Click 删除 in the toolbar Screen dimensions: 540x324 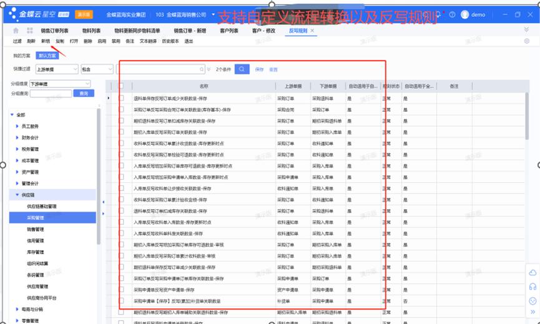point(88,41)
